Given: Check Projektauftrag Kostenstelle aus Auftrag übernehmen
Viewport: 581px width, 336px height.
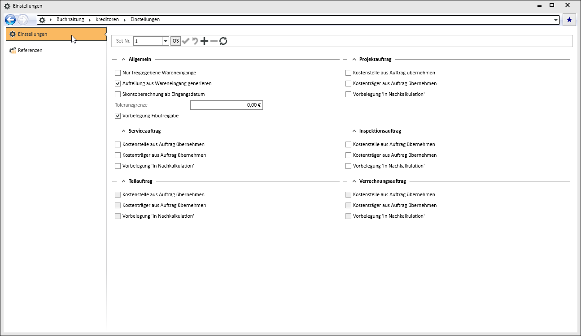Looking at the screenshot, I should click(x=349, y=73).
